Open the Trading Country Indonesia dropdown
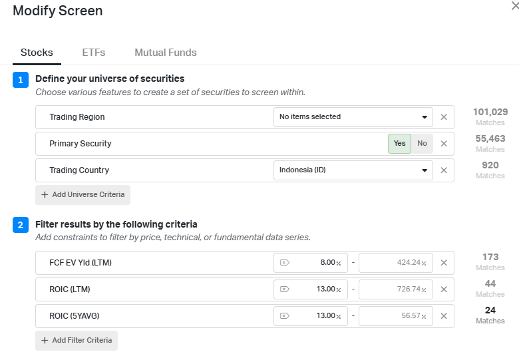The image size is (519, 354). point(353,170)
